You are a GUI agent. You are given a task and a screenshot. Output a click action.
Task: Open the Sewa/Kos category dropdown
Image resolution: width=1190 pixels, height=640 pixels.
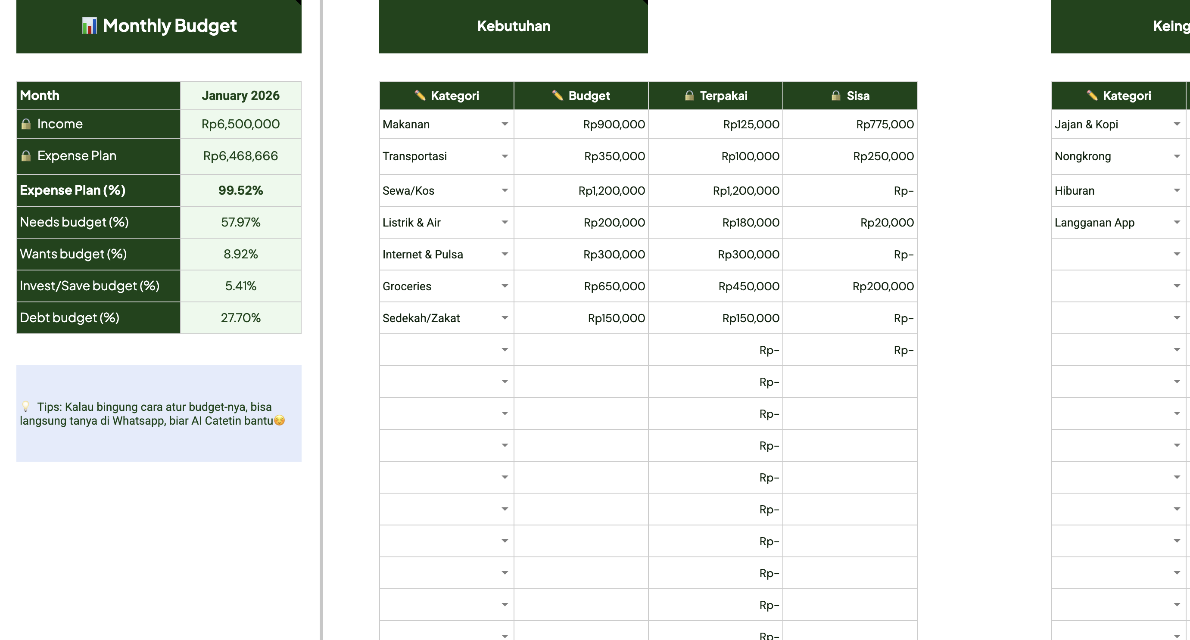[x=505, y=190]
